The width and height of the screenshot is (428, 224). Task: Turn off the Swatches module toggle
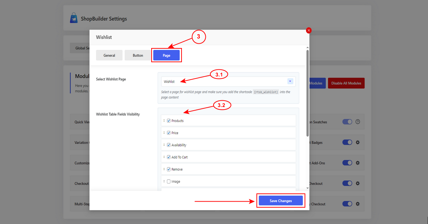tap(347, 122)
